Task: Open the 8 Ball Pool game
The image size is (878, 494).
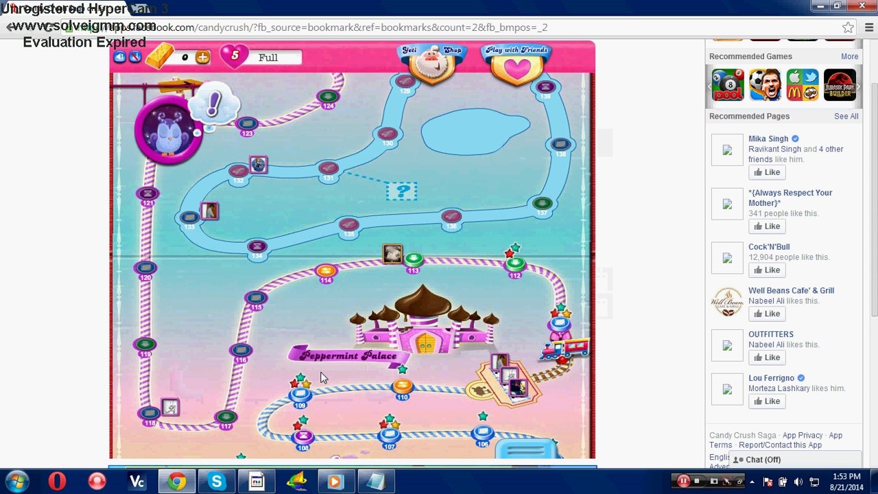Action: pos(728,85)
